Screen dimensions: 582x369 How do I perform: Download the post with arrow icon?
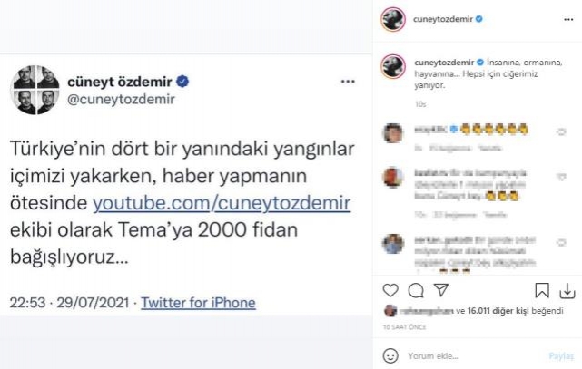click(567, 291)
